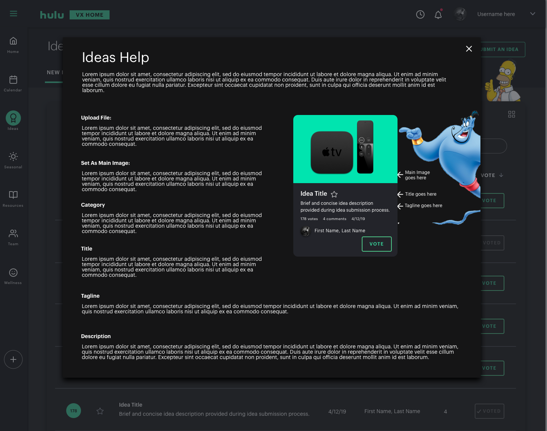Click 178 votes on sample card
The image size is (547, 431).
tap(309, 219)
